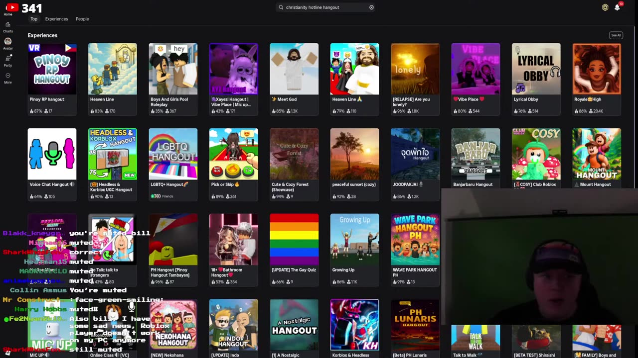This screenshot has height=358, width=638.
Task: Open the notifications bell
Action: [x=617, y=7]
